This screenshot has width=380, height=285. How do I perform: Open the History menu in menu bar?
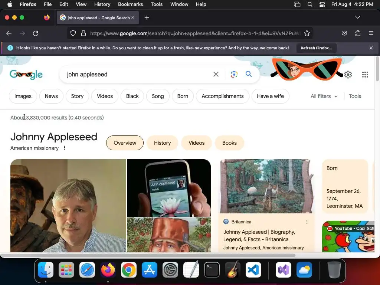point(102,4)
